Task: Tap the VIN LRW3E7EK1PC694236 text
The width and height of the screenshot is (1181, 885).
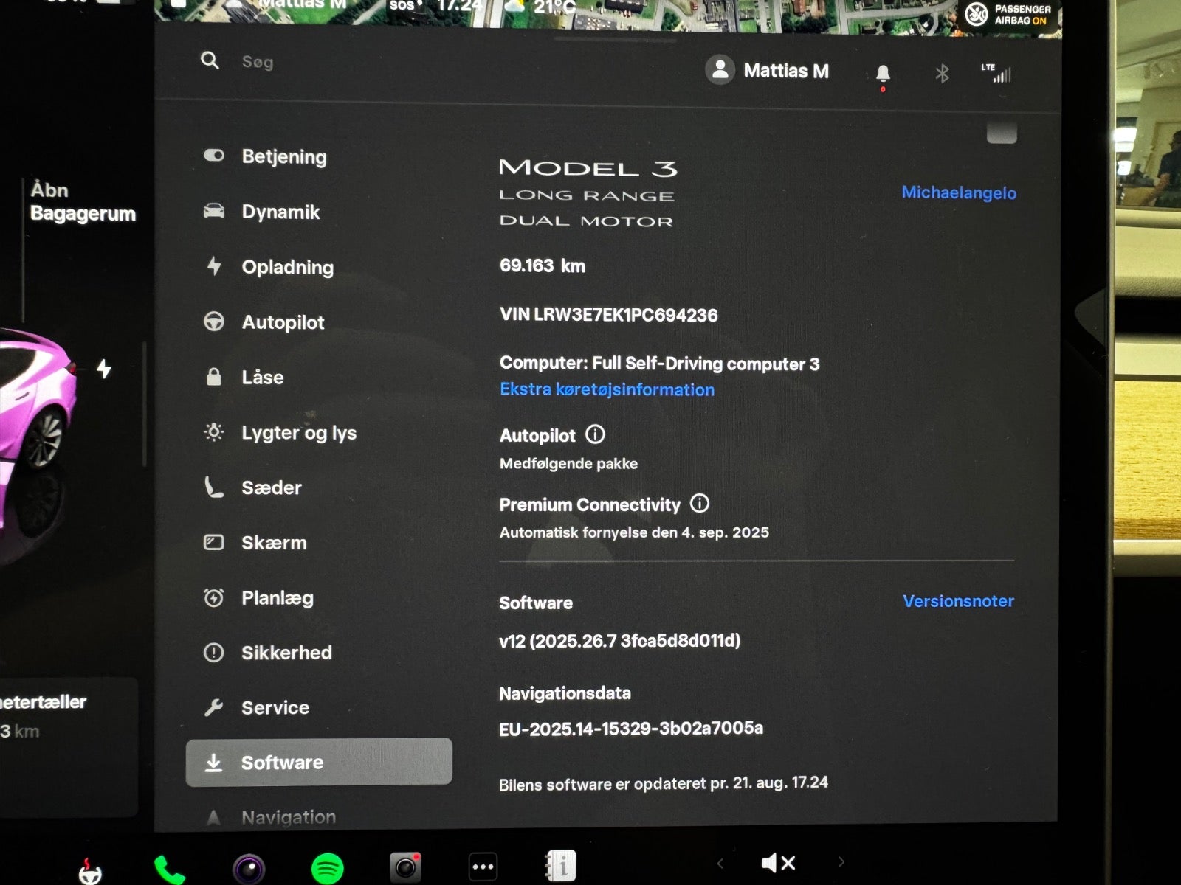Action: (x=608, y=315)
